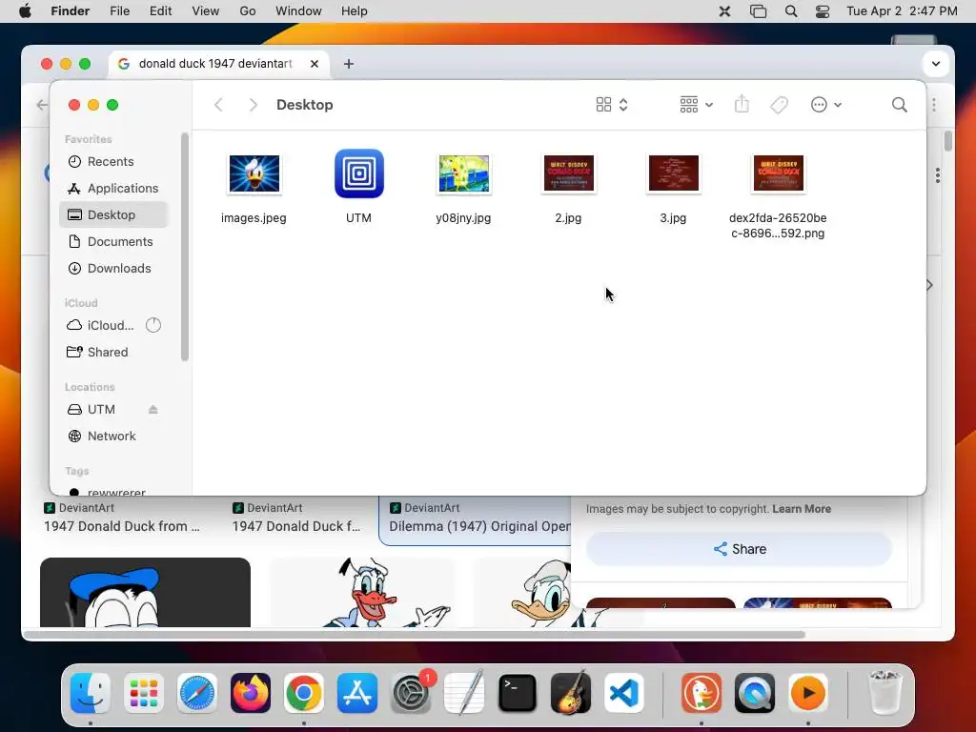Open the View menu
976x732 pixels.
tap(206, 11)
